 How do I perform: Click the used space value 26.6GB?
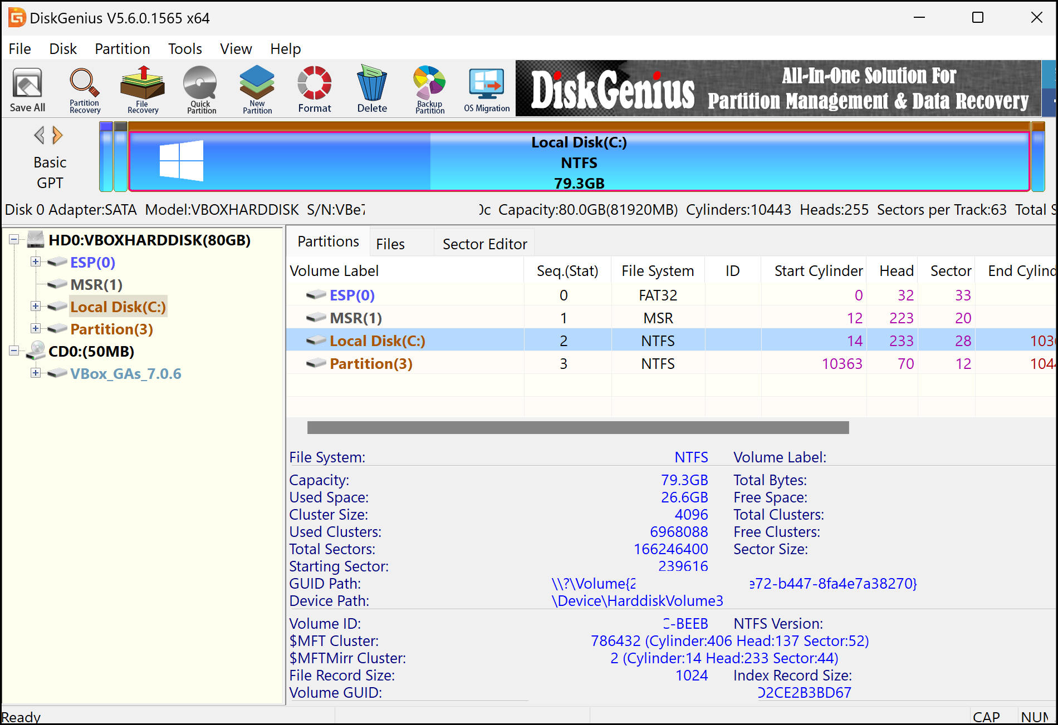684,497
